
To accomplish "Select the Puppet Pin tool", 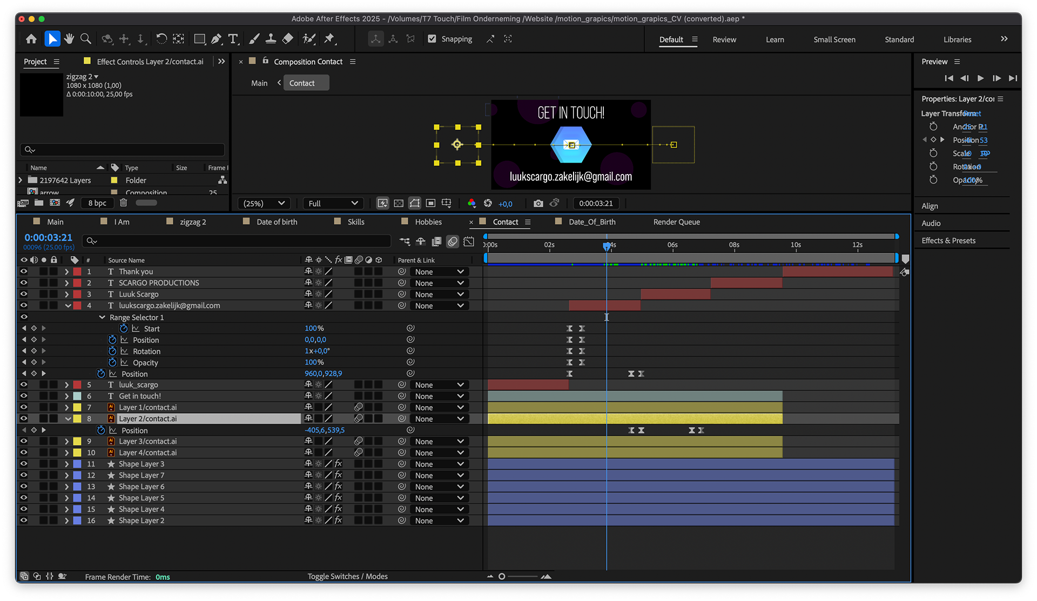I will [329, 39].
